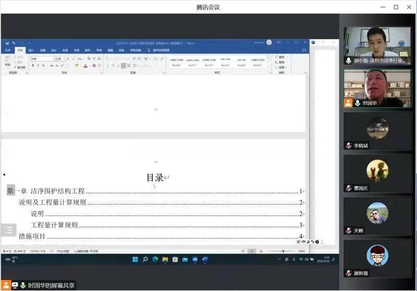Viewport: 417px width, 291px height.
Task: Select the print layout view button
Action: [x=251, y=251]
